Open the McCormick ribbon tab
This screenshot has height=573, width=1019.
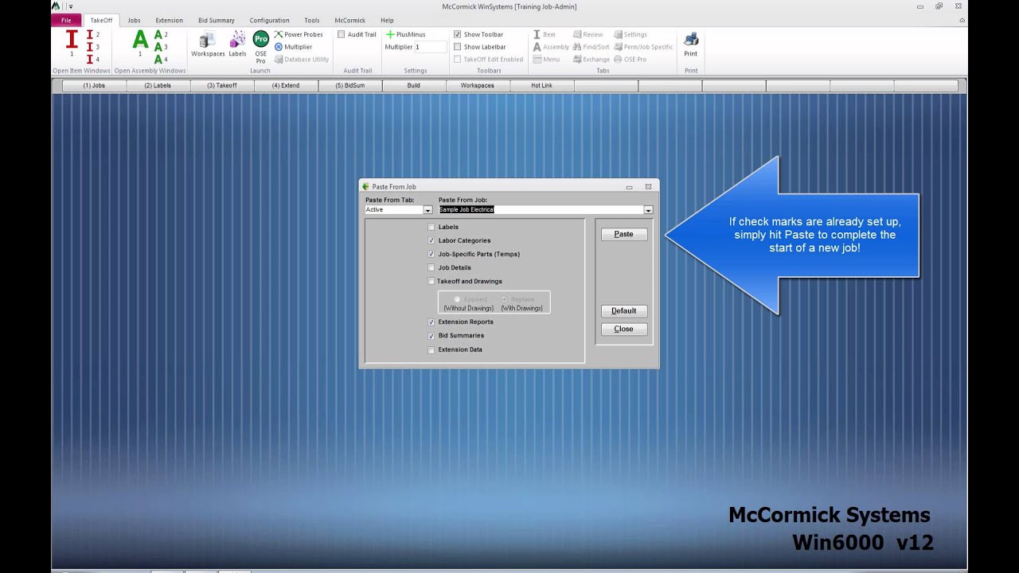pyautogui.click(x=350, y=20)
